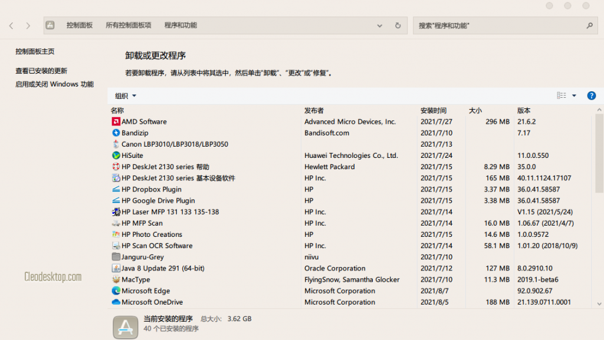Open 启用或关闭 Windows 功能 link
Image resolution: width=604 pixels, height=340 pixels.
[54, 84]
